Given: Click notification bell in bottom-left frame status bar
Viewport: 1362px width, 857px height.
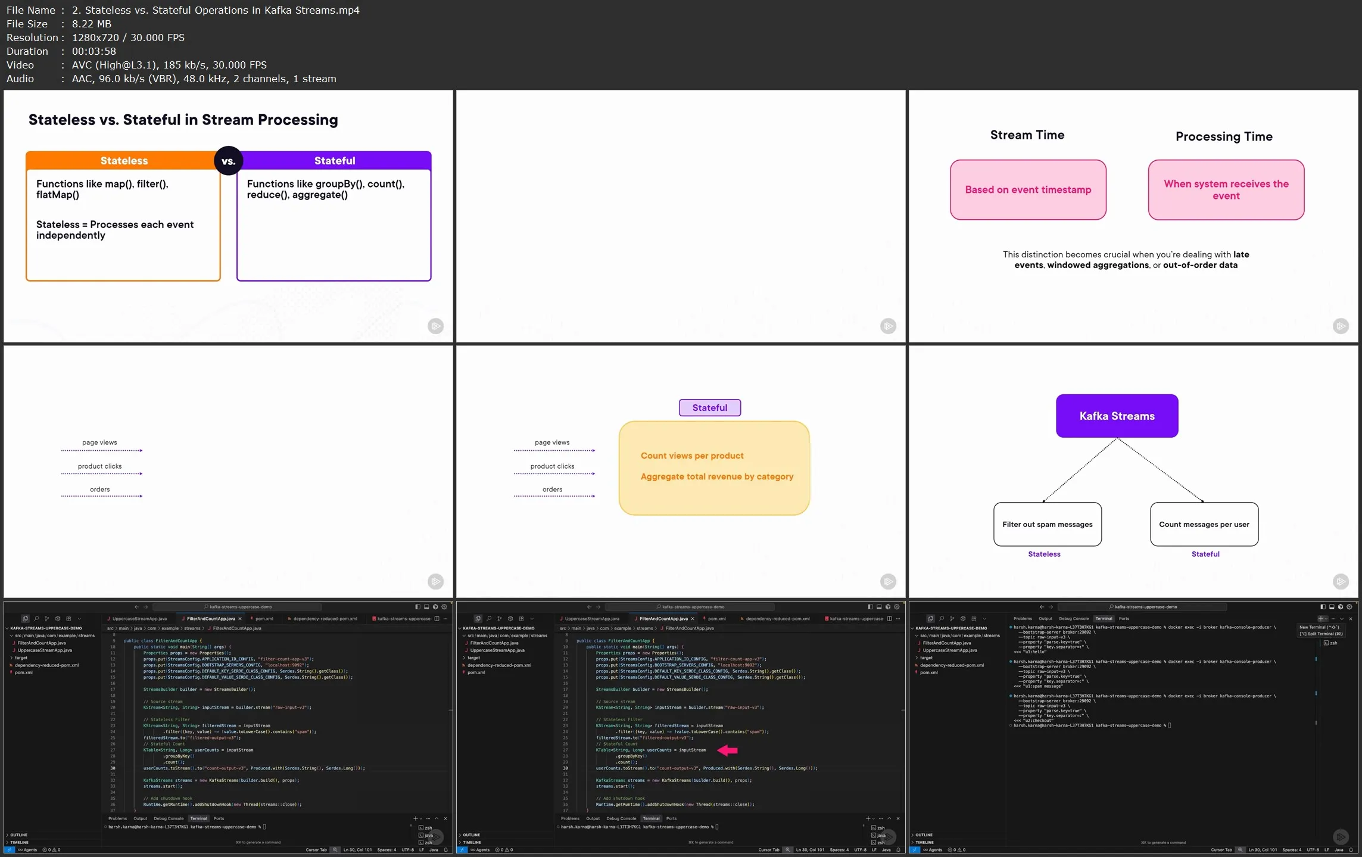Looking at the screenshot, I should pyautogui.click(x=445, y=850).
